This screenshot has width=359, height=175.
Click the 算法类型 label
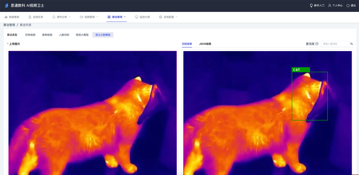(x=12, y=35)
